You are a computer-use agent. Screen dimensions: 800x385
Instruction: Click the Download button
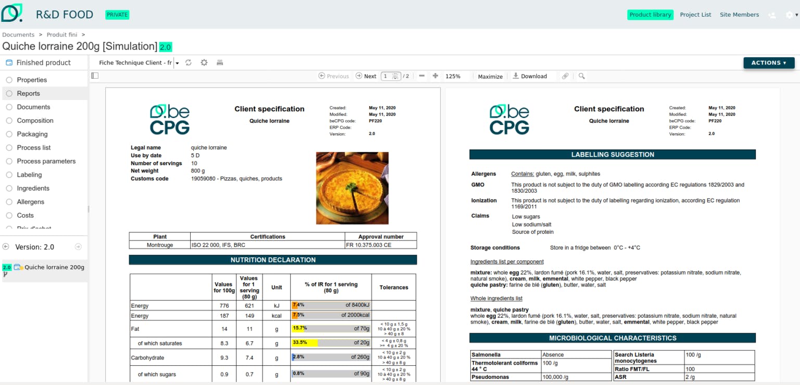click(530, 76)
